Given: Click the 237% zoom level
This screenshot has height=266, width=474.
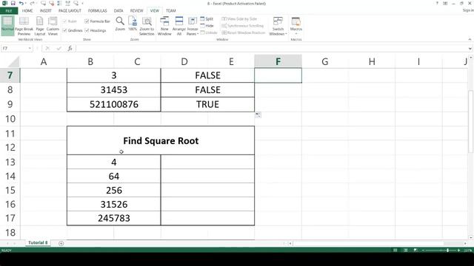Looking at the screenshot, I should point(468,250).
